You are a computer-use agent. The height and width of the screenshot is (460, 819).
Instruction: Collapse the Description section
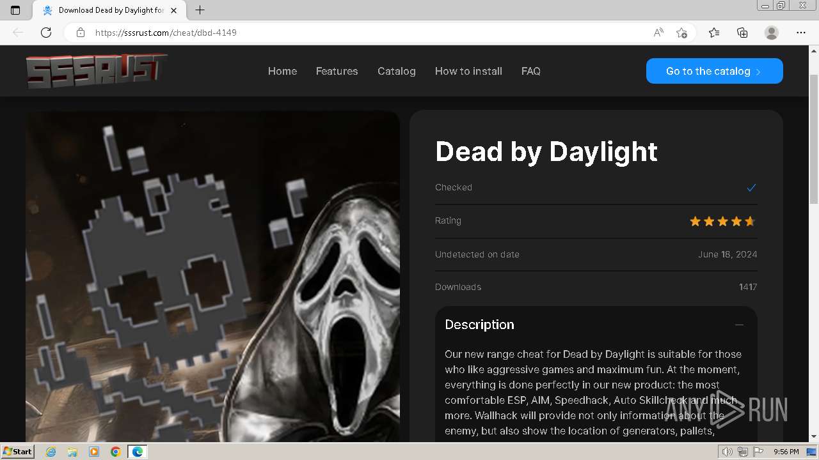739,325
